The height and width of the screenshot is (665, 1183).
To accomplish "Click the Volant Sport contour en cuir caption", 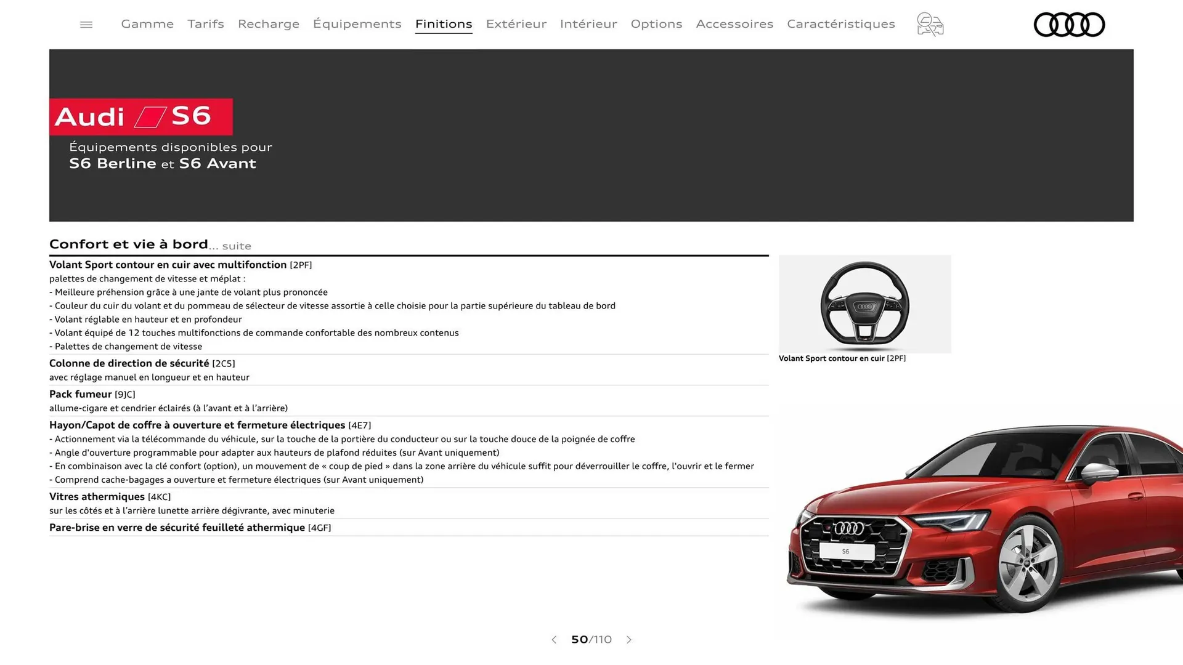I will tap(842, 358).
